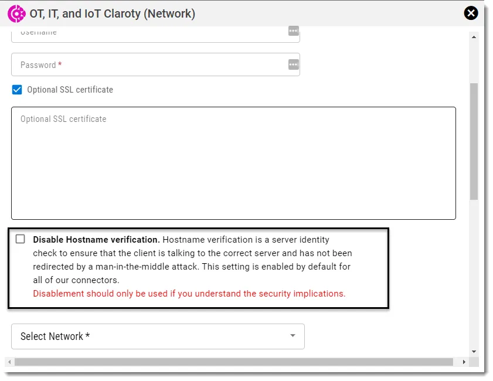
Task: Click the red security implications warning text
Action: pyautogui.click(x=189, y=294)
